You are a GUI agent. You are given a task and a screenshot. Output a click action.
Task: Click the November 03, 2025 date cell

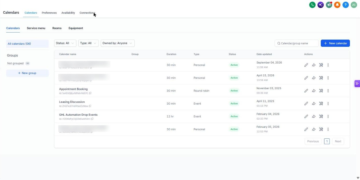(269, 88)
